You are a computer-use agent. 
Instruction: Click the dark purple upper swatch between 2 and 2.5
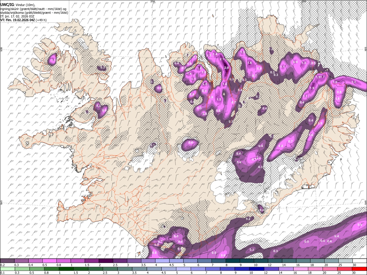click(x=106, y=261)
